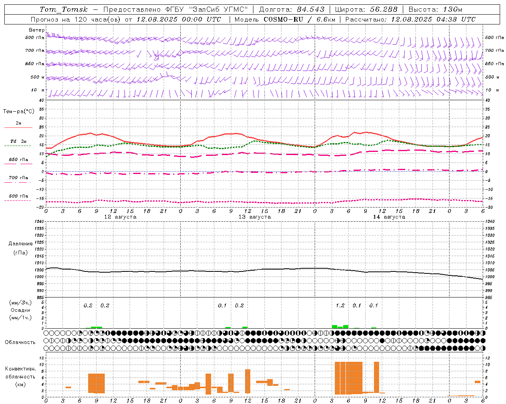Viewport: 506px width, 404px height.
Task: Click the Тем-ра(°C) panel label
Action: [x=19, y=112]
